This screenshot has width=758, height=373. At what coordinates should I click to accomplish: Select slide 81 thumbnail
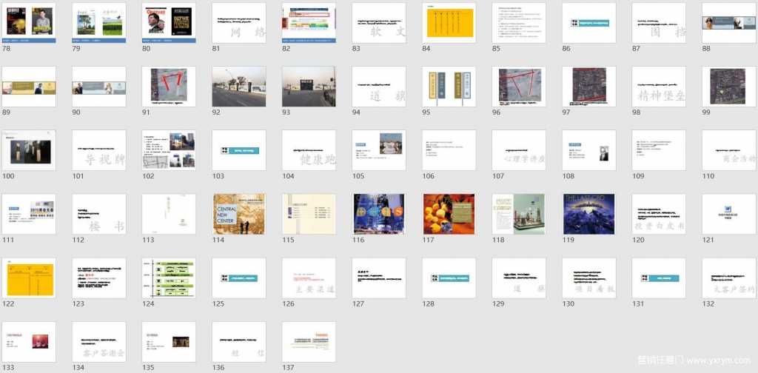point(239,23)
